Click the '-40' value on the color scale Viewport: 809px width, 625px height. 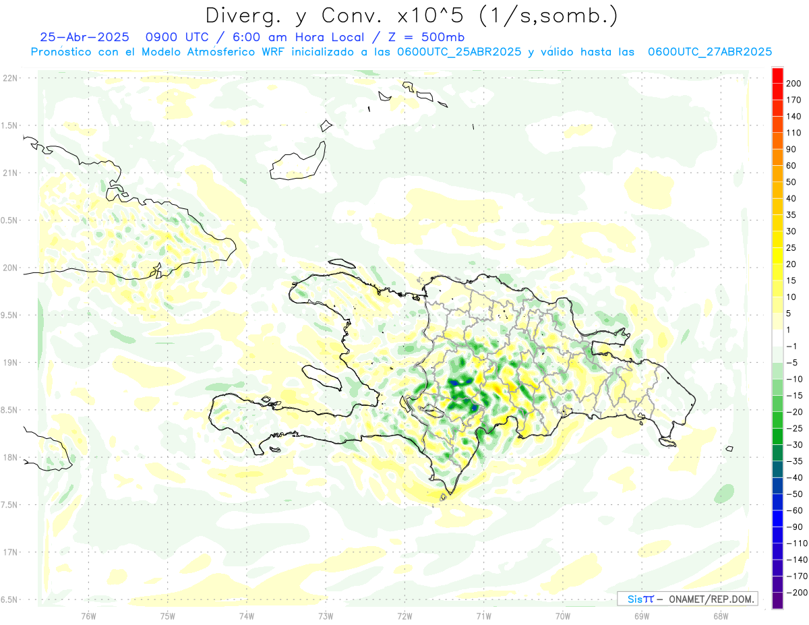coord(794,477)
